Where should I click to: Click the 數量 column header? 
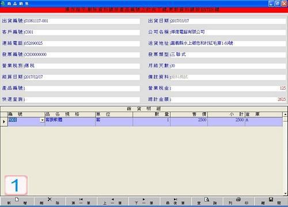[151, 114]
